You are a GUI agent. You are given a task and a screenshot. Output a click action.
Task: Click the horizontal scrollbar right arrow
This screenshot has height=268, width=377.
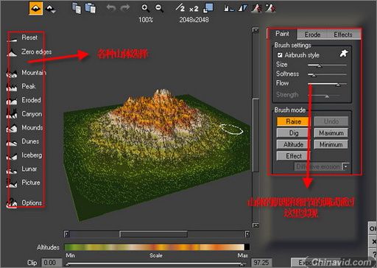pyautogui.click(x=247, y=234)
